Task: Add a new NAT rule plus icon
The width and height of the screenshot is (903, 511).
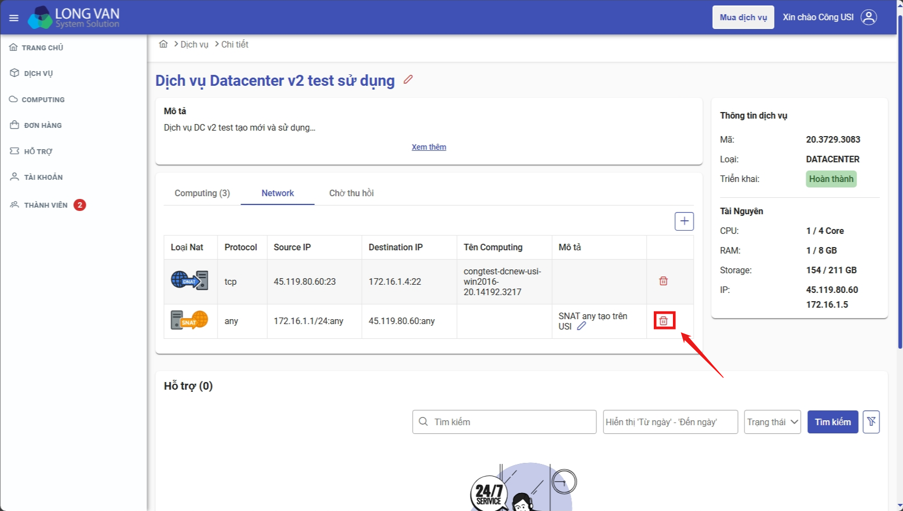Action: [x=684, y=221]
